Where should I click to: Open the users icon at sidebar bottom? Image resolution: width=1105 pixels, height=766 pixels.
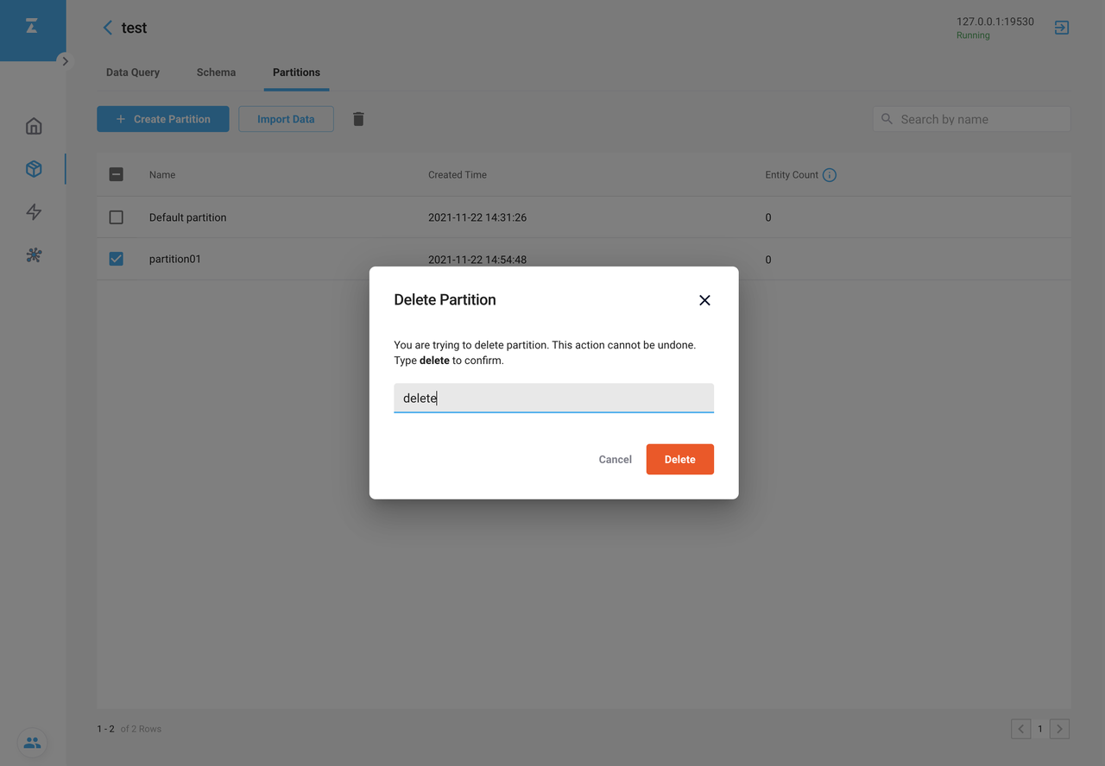point(32,743)
